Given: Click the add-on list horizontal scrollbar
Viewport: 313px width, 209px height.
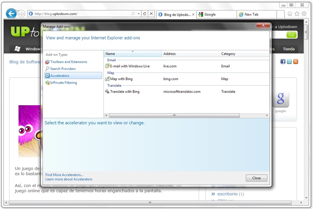Looking at the screenshot, I should 174,115.
